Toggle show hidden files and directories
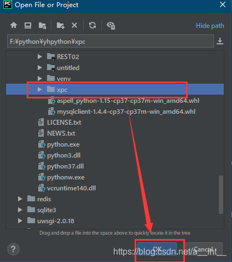The image size is (232, 262). point(111,26)
